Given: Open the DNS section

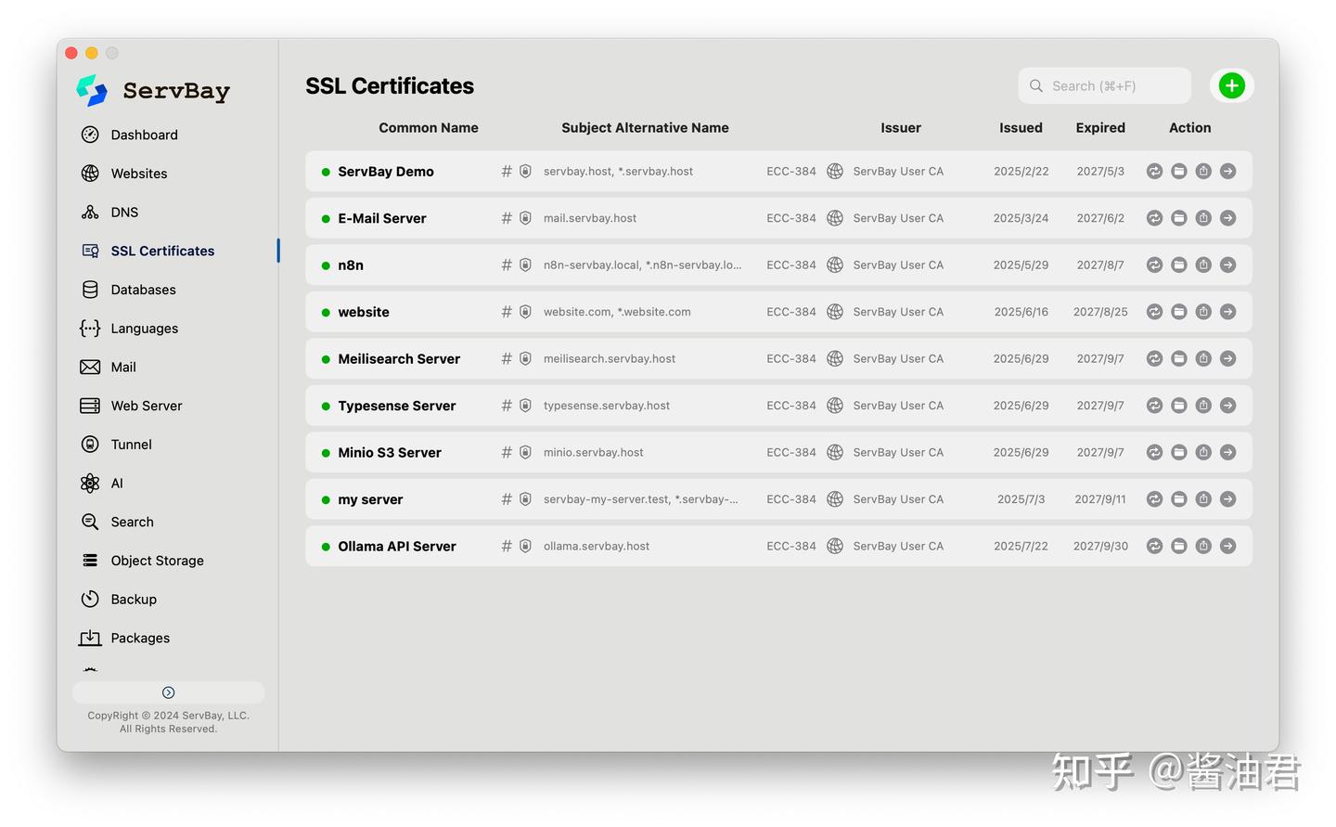Looking at the screenshot, I should 124,213.
